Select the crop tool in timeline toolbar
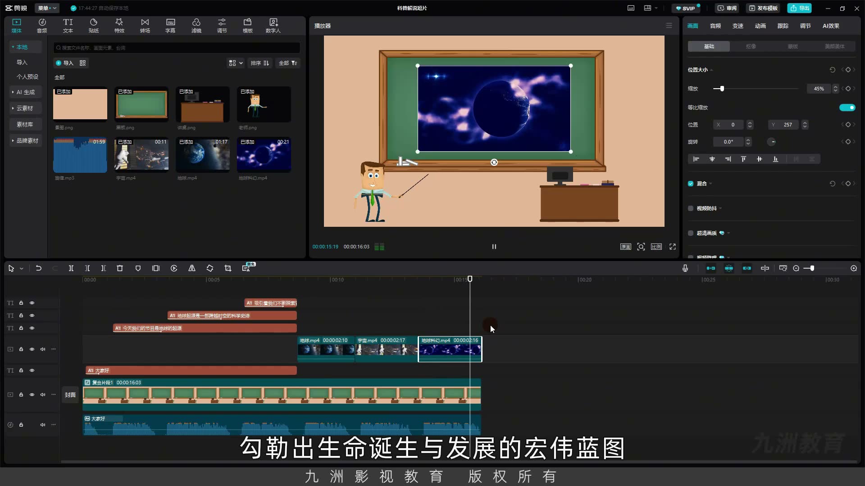This screenshot has height=486, width=865. [x=228, y=268]
